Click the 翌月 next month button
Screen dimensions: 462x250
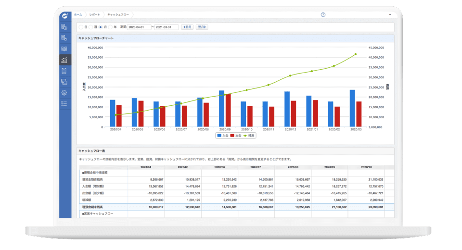coord(202,27)
